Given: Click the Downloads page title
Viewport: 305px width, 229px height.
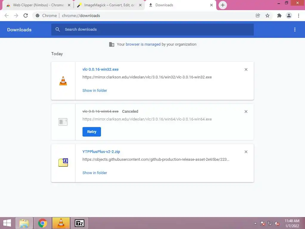Looking at the screenshot, I should point(19,30).
